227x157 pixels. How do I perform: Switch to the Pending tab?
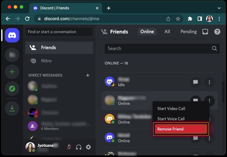189,32
